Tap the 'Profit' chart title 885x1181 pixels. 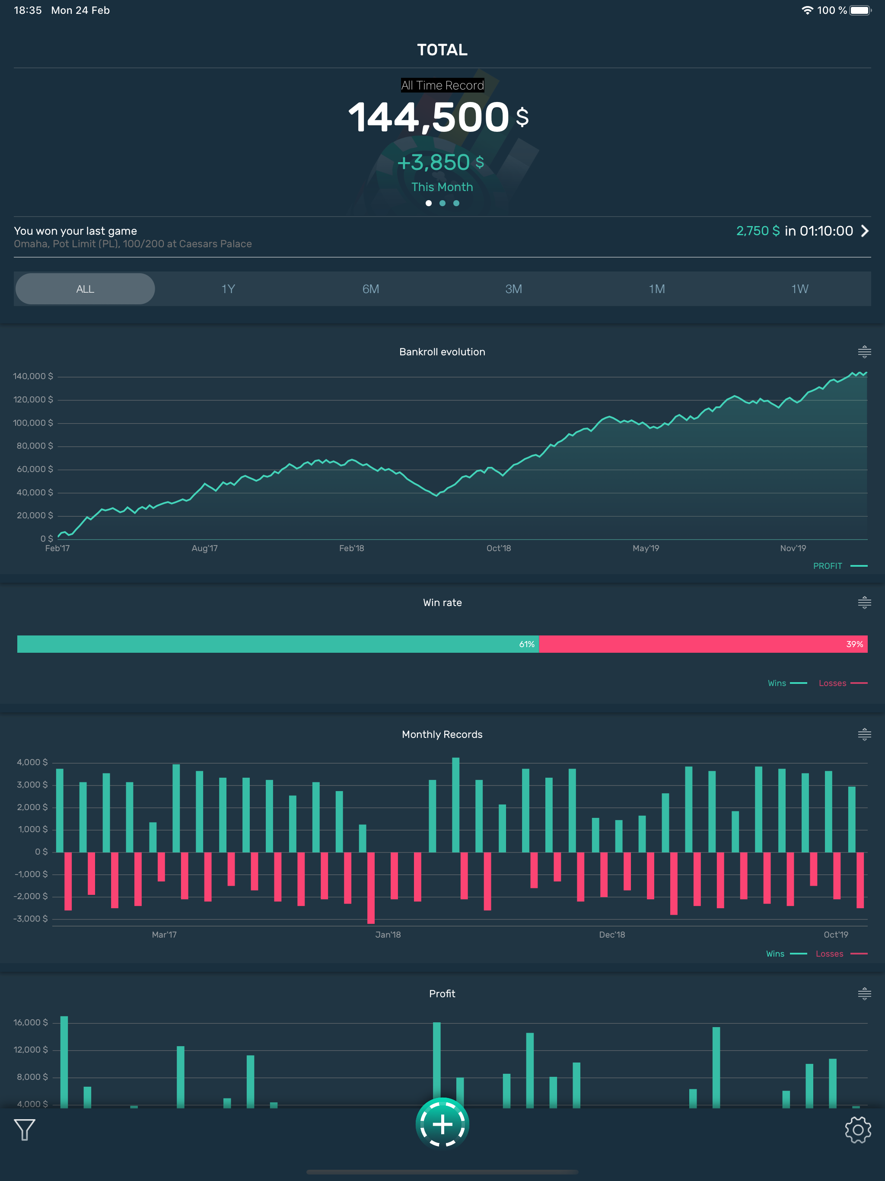[x=442, y=994]
